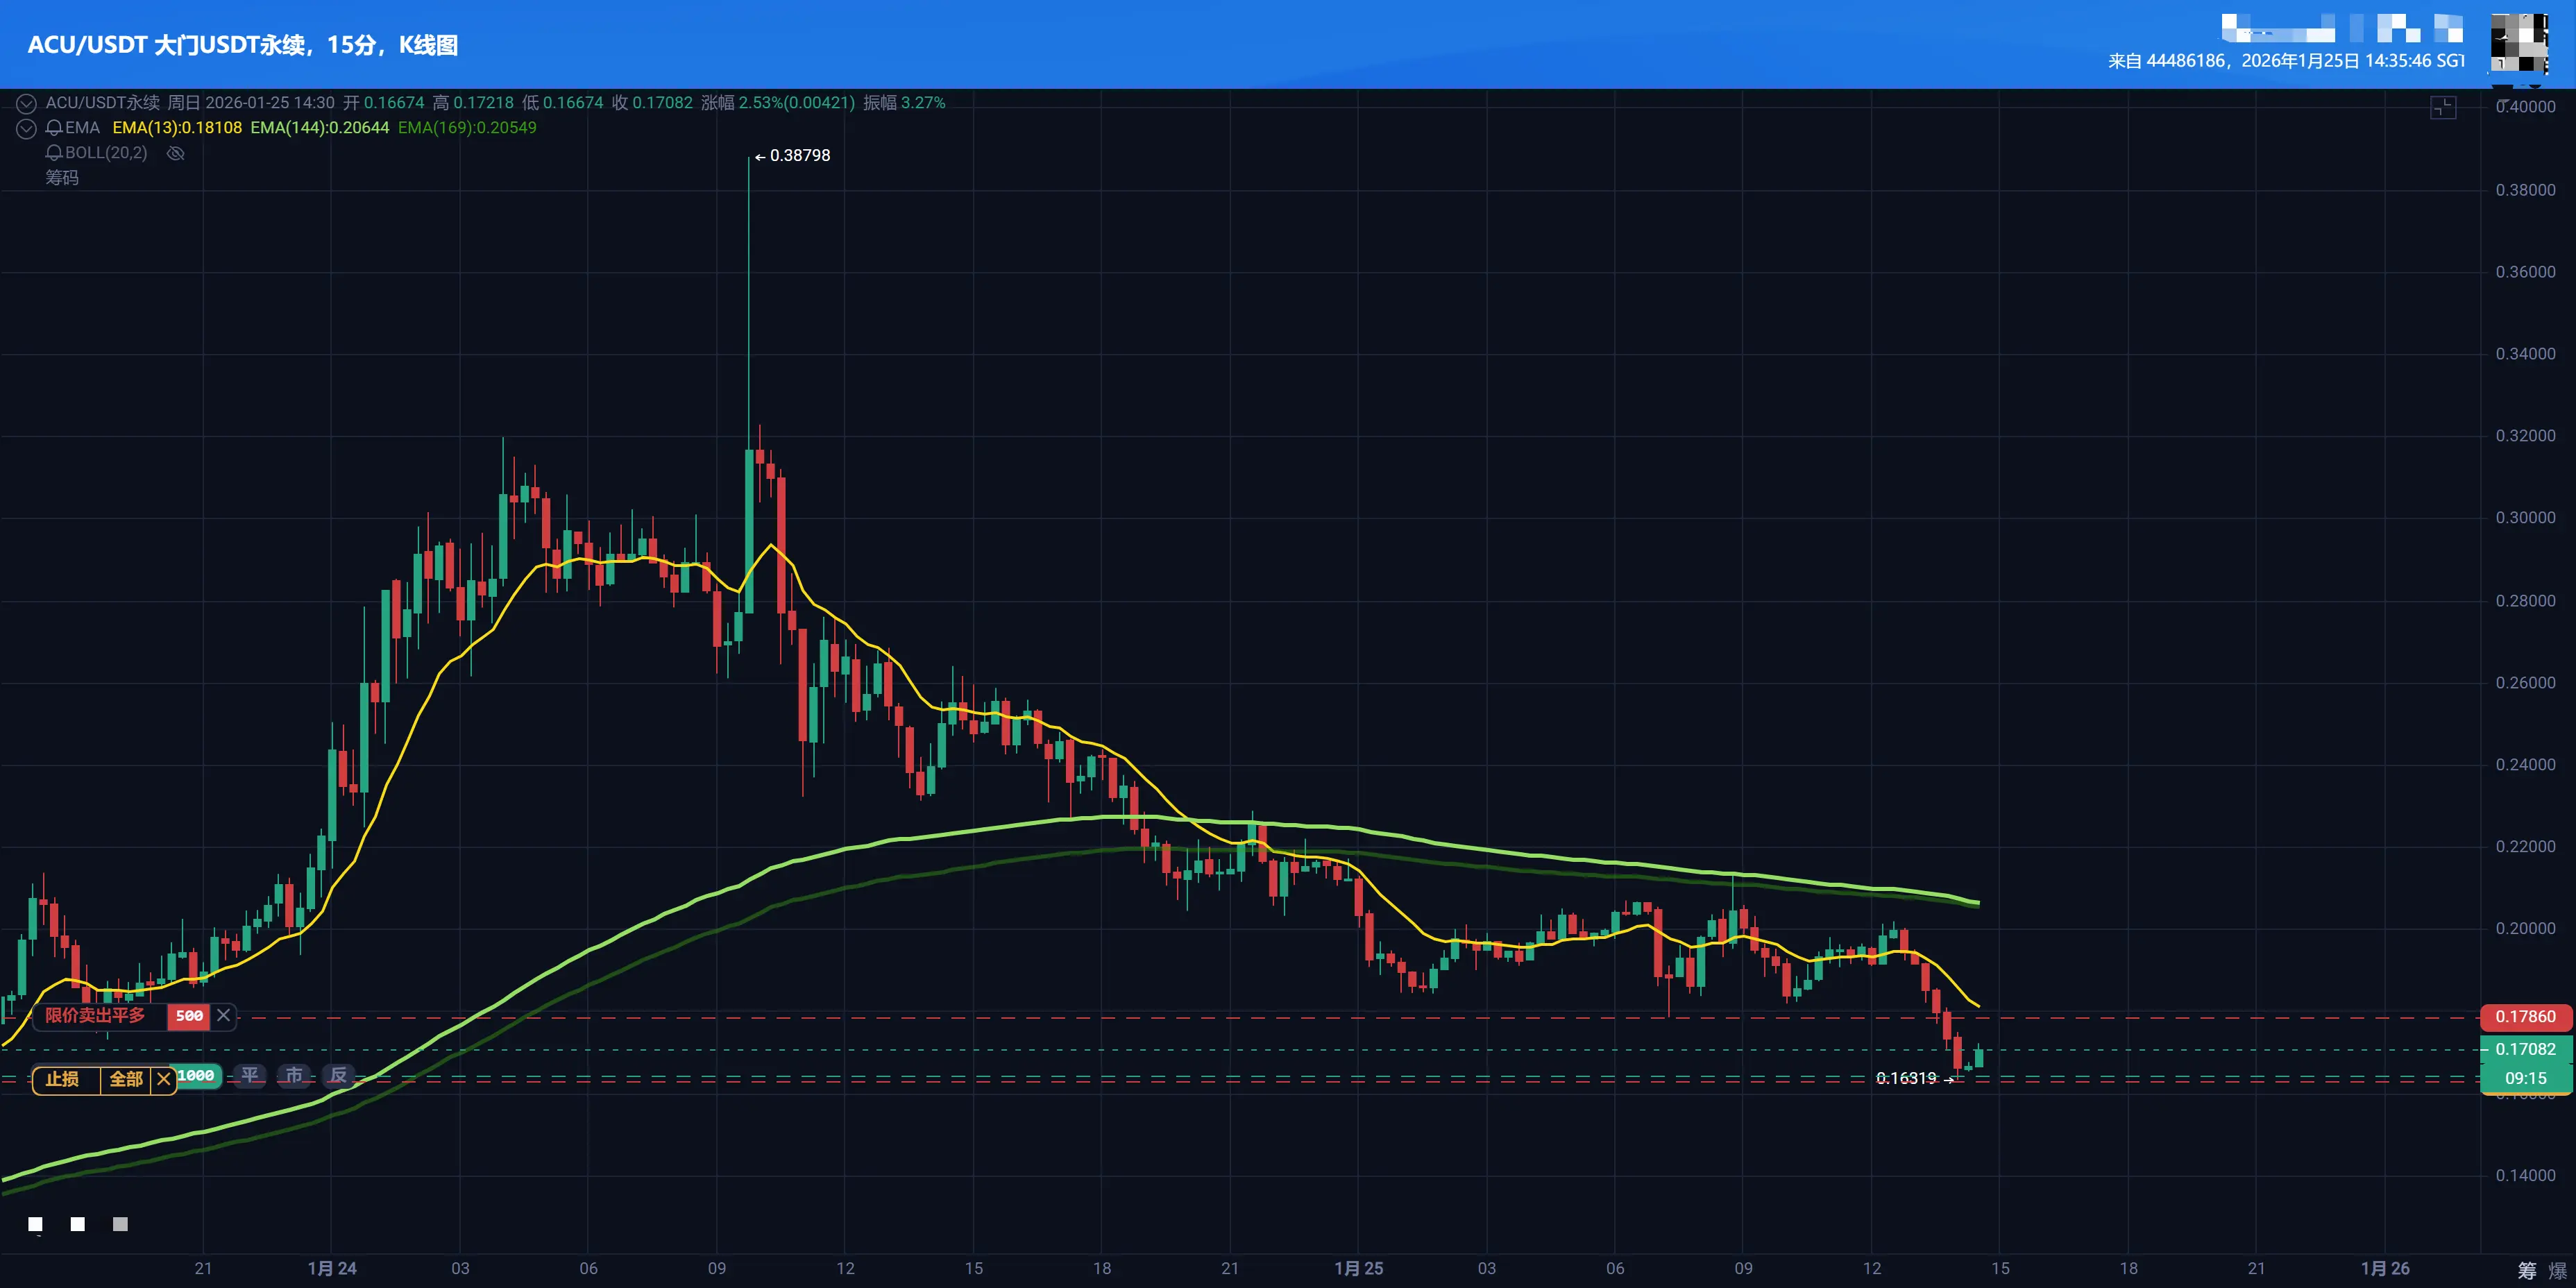This screenshot has height=1288, width=2576.
Task: Click the green 1000 position tag
Action: (197, 1076)
